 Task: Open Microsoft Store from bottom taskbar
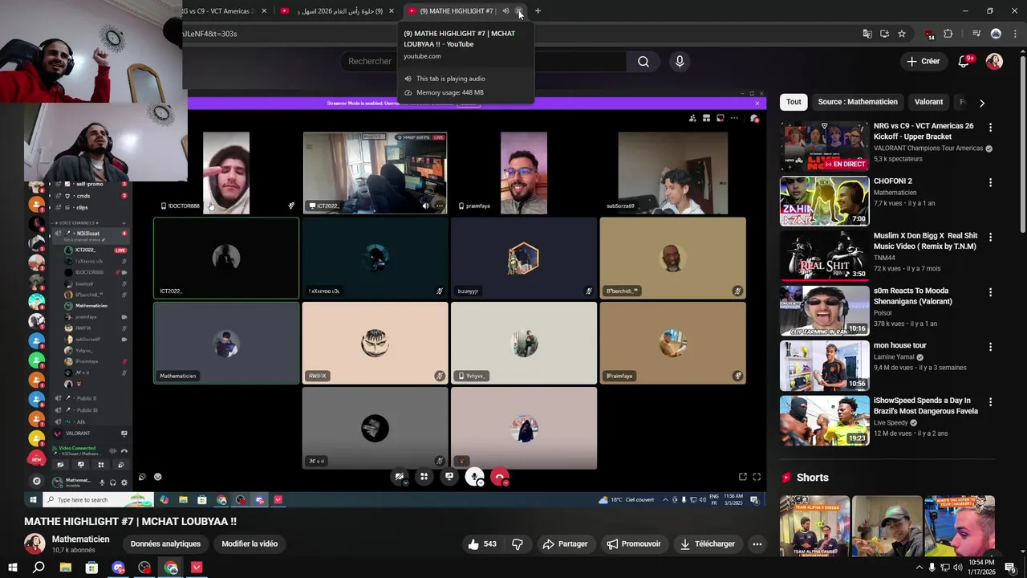point(91,568)
